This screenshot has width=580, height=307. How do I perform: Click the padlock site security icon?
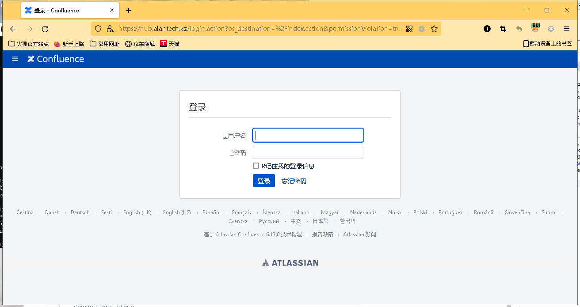[x=110, y=29]
